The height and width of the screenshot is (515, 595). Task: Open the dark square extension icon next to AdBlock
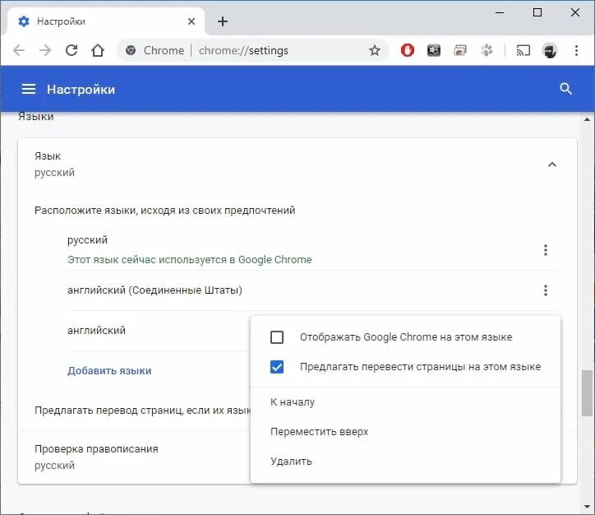(434, 50)
